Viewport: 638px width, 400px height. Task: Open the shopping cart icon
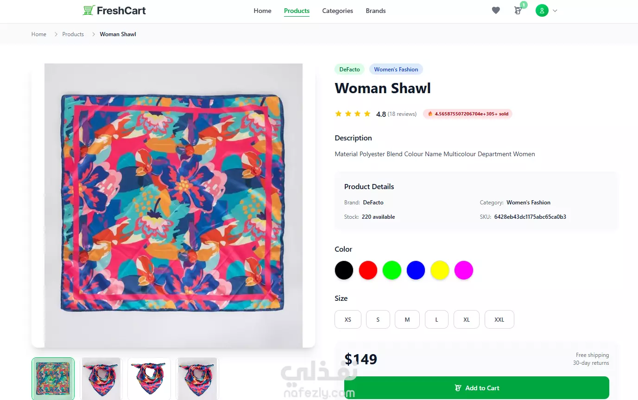click(x=518, y=11)
